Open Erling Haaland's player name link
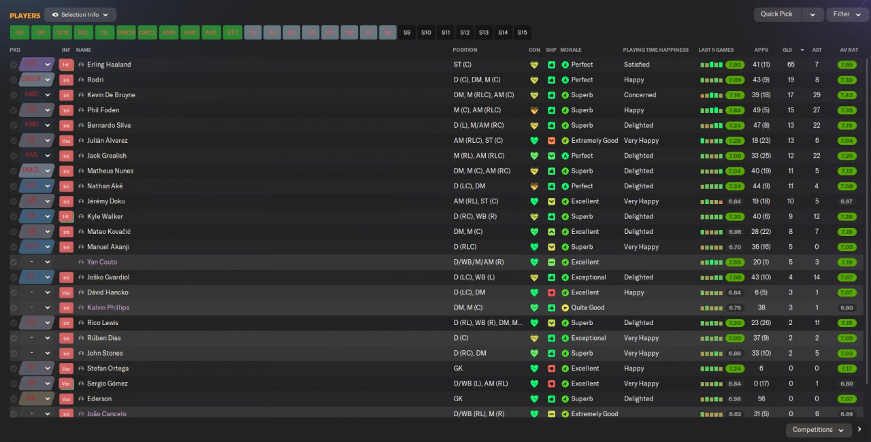871x442 pixels. pyautogui.click(x=109, y=65)
